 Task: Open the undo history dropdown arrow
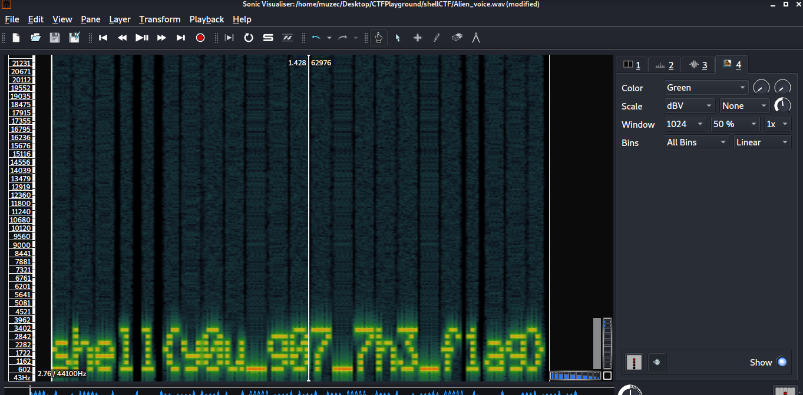coord(329,38)
